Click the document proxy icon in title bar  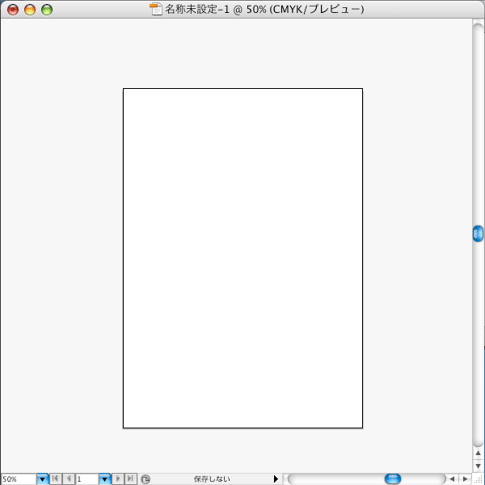(x=156, y=9)
